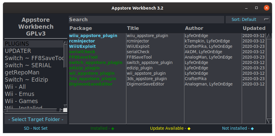Select the Wii - All category
Viewport: 275px width, 136px height.
pyautogui.click(x=33, y=87)
